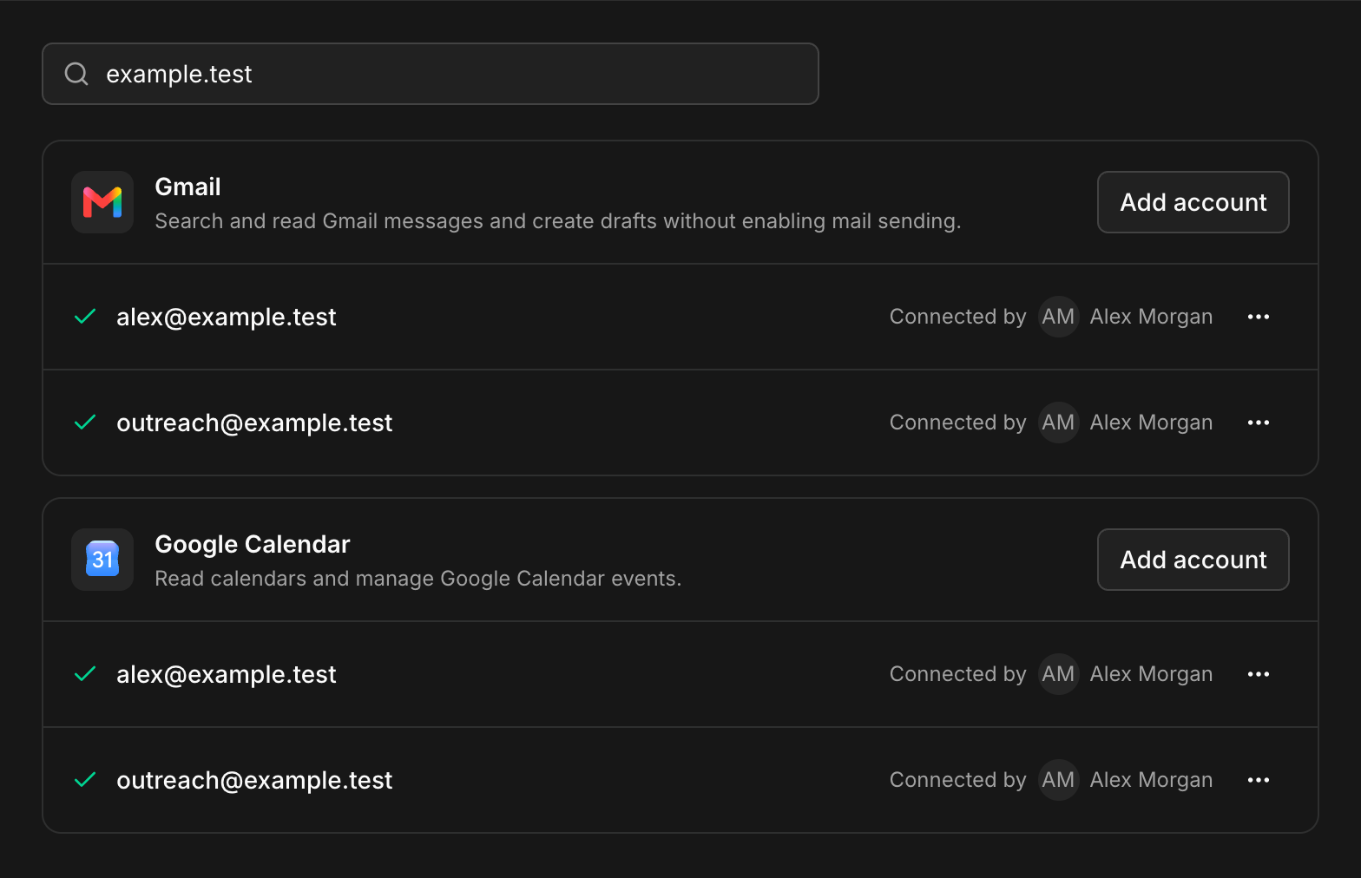Select the alex@example.test row under Gmail
This screenshot has width=1361, height=878.
click(680, 317)
